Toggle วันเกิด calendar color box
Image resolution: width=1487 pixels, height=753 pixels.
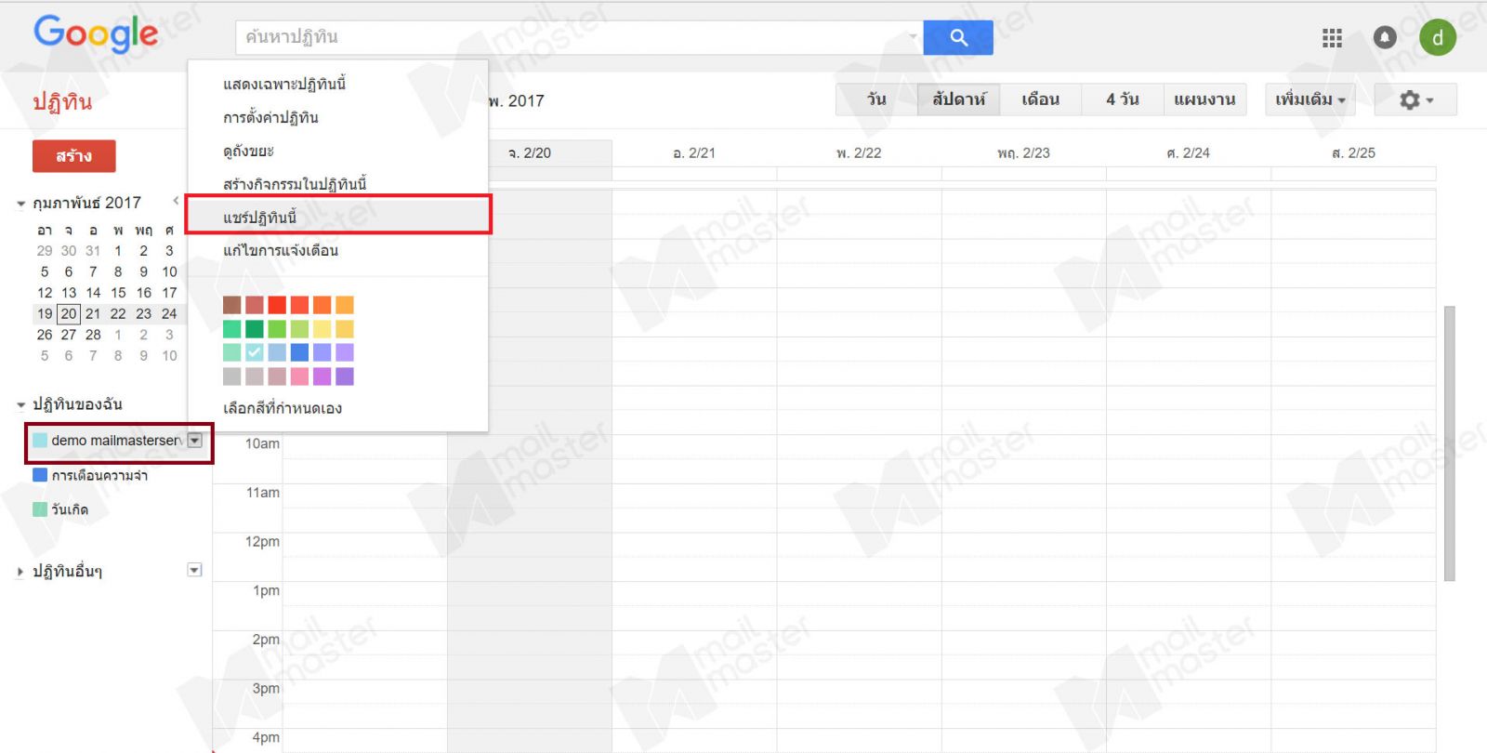pos(40,509)
